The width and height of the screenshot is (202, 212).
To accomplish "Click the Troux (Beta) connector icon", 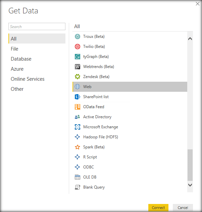I will point(78,37).
